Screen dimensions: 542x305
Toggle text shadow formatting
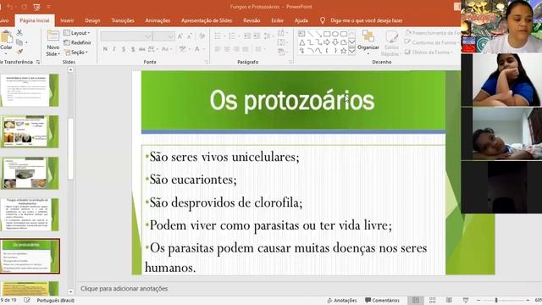click(133, 49)
